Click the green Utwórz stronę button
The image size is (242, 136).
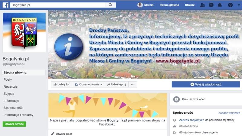click(14, 124)
